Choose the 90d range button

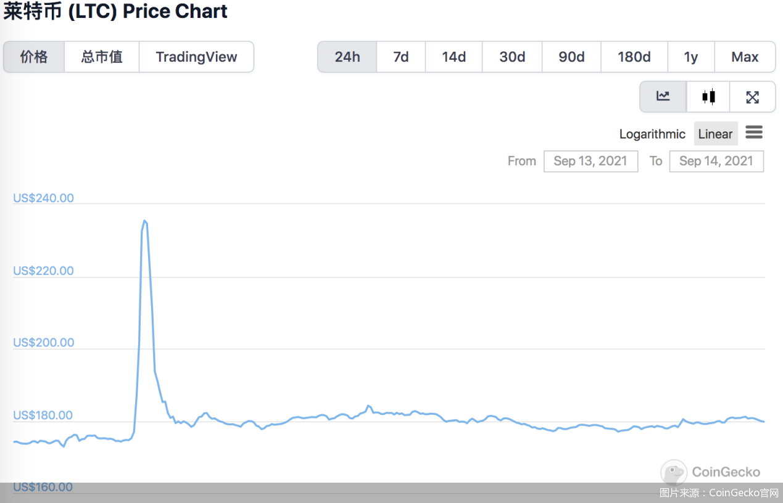(571, 57)
